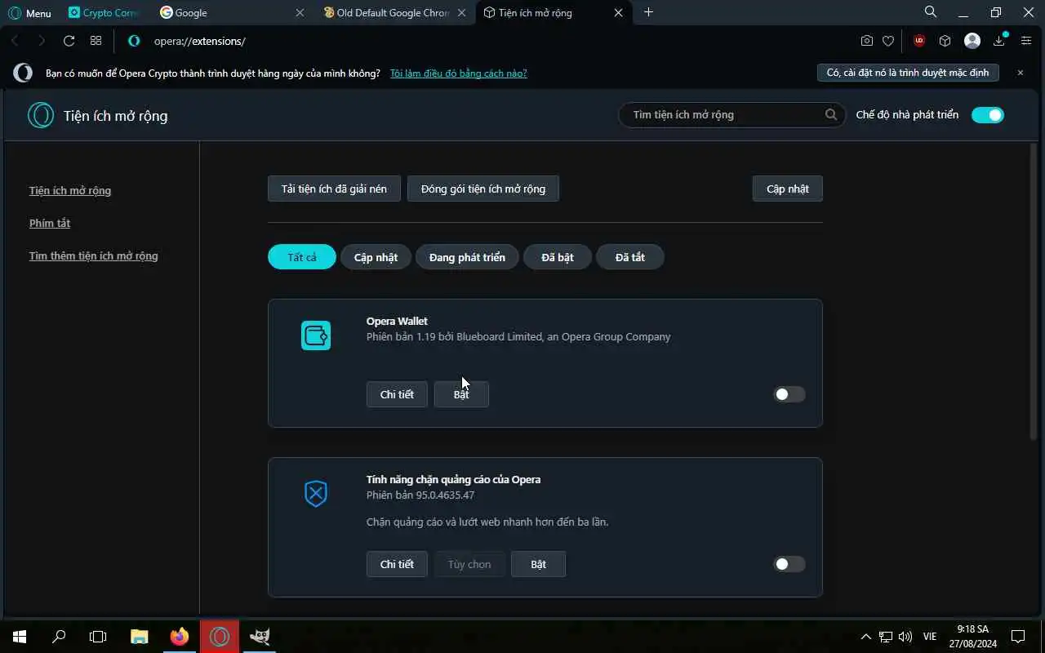
Task: Open the Opera Menu button
Action: tap(29, 13)
